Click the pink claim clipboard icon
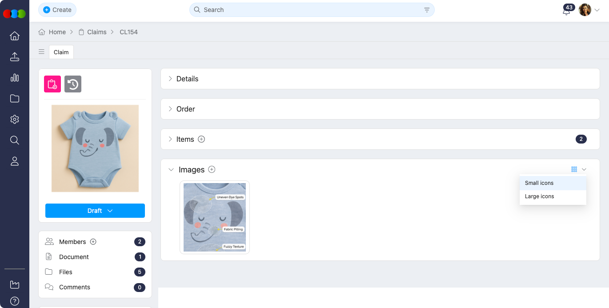 tap(52, 84)
